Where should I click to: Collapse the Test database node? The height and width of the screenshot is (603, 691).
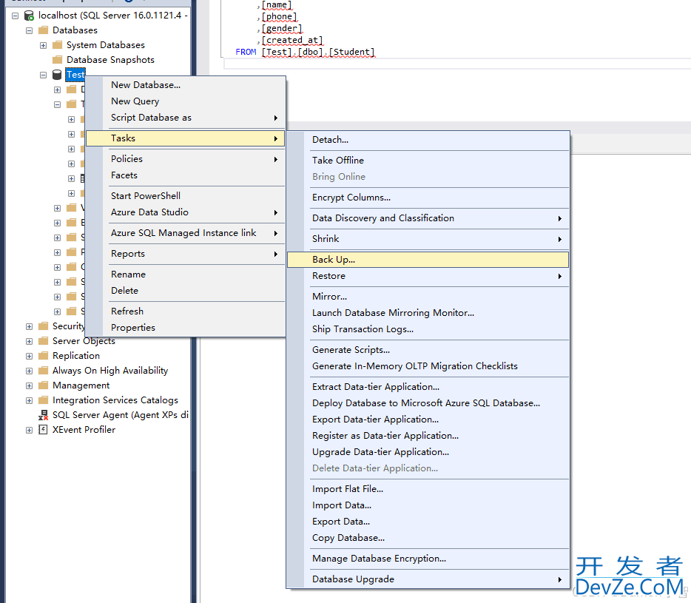click(43, 75)
